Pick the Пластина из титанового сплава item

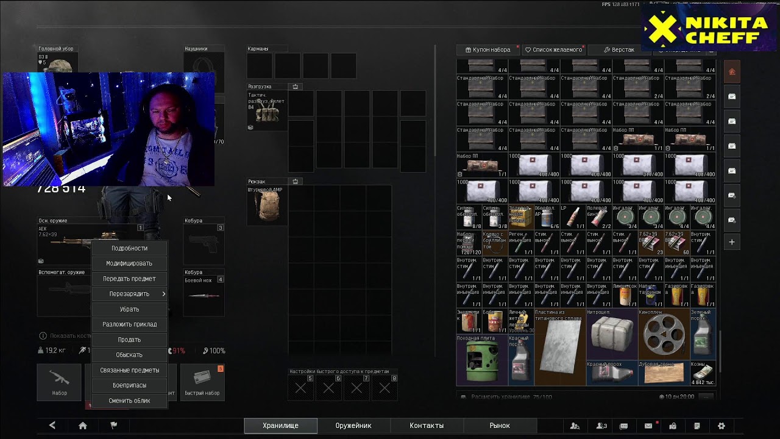click(560, 347)
